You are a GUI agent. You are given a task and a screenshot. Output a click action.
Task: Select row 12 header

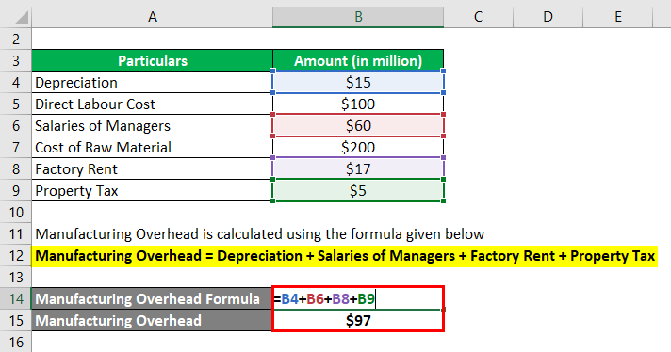click(16, 256)
